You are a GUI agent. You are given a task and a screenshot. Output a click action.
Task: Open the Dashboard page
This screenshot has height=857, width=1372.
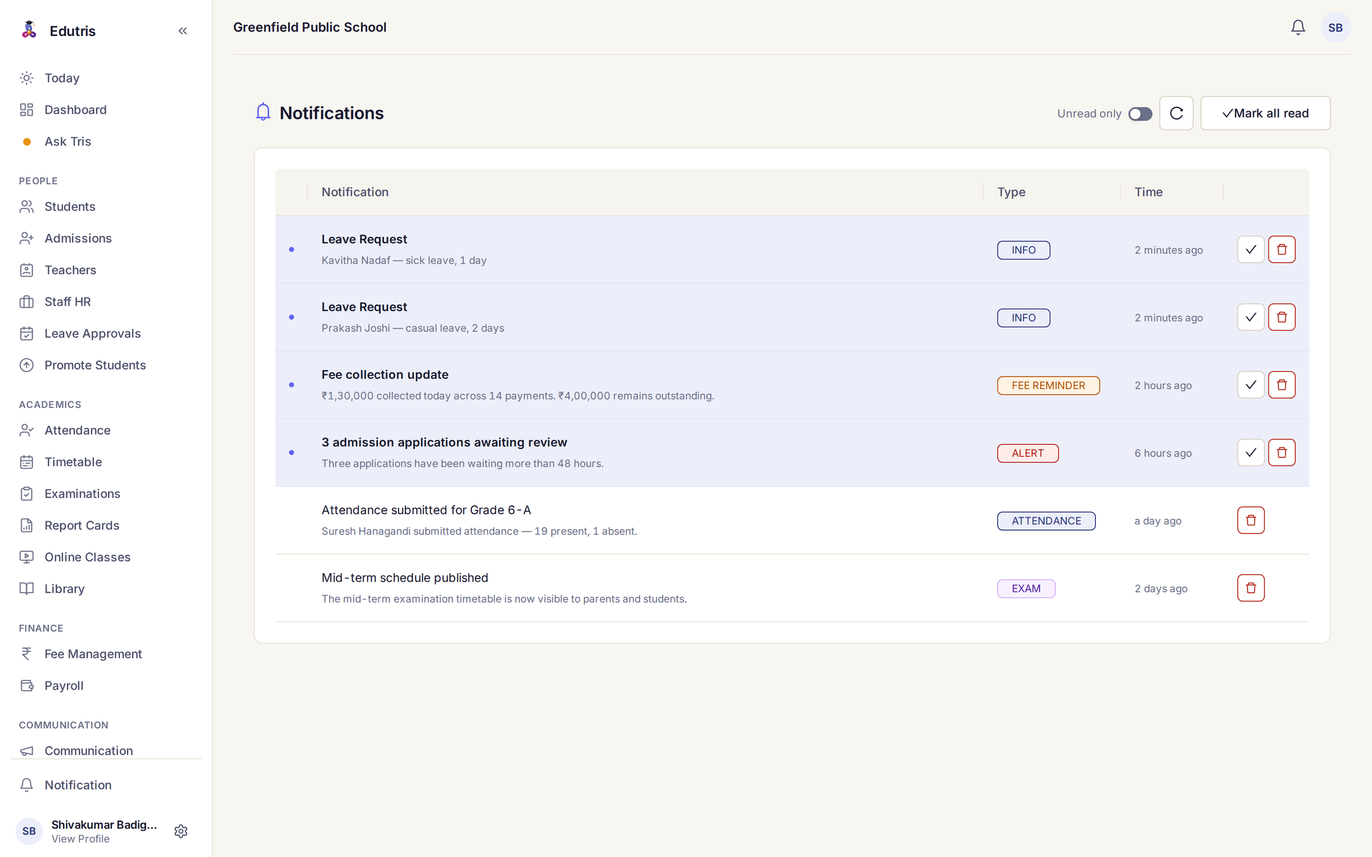(106, 110)
